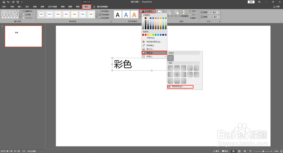This screenshot has width=283, height=153.
Task: Choose the black A WordArt style
Action: tap(117, 15)
